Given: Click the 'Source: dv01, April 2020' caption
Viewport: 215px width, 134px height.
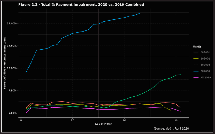Looking at the screenshot, I should pyautogui.click(x=171, y=128).
